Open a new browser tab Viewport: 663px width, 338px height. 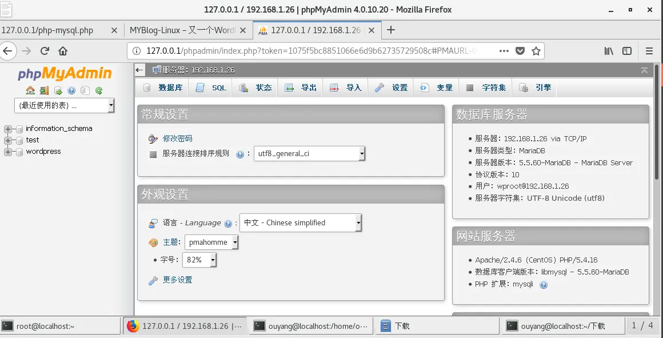(391, 30)
